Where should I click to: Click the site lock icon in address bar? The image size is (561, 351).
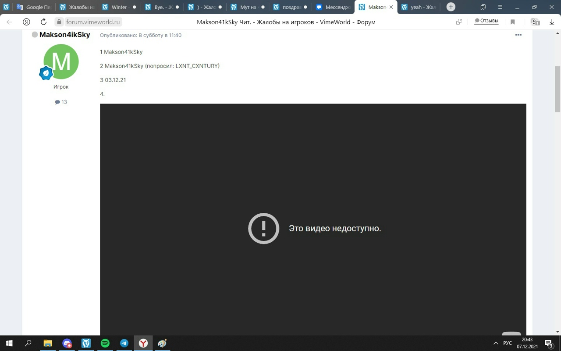[x=59, y=22]
